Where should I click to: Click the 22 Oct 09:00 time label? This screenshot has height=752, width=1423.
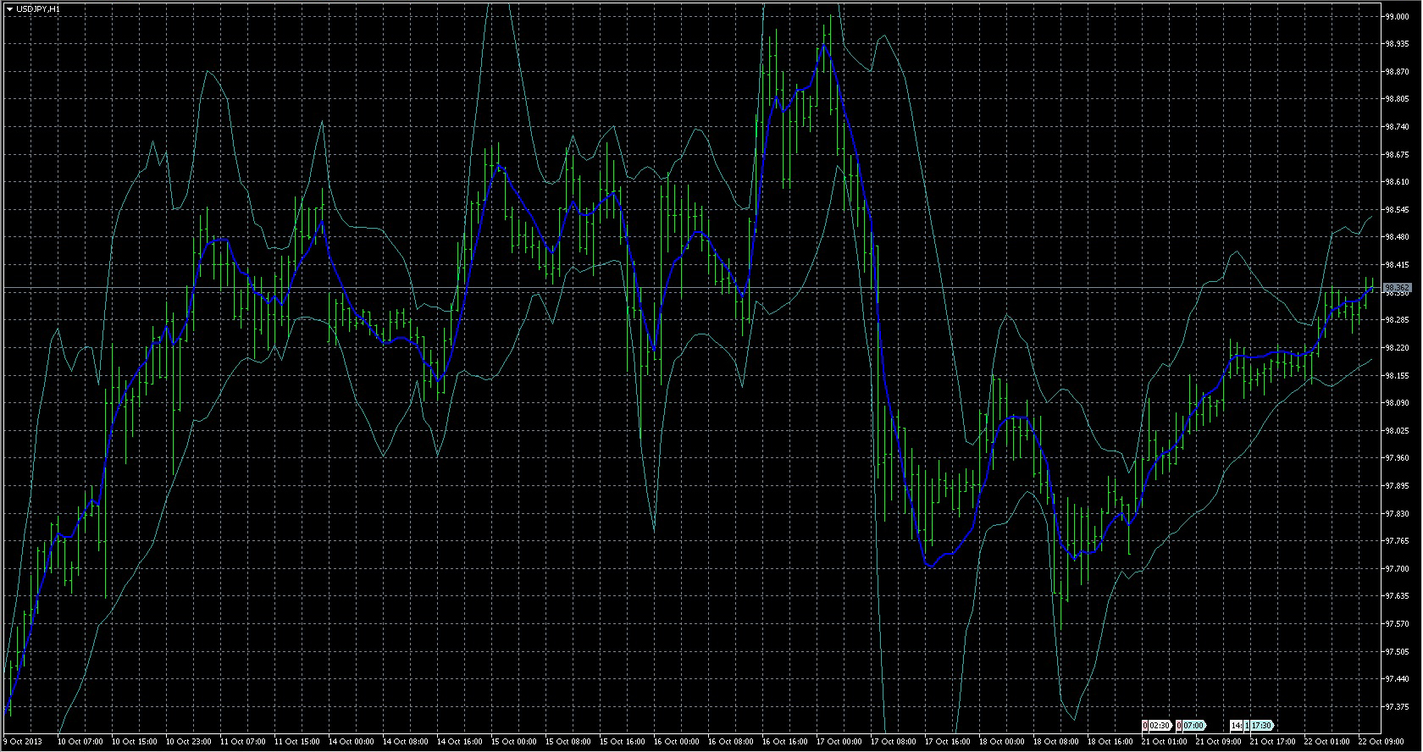click(x=1381, y=742)
